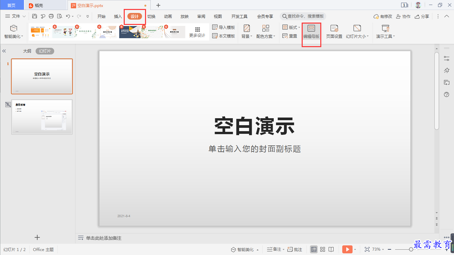Viewport: 454px width, 255px height.
Task: Select slide 1 thumbnail 空白演示
Action: click(42, 76)
